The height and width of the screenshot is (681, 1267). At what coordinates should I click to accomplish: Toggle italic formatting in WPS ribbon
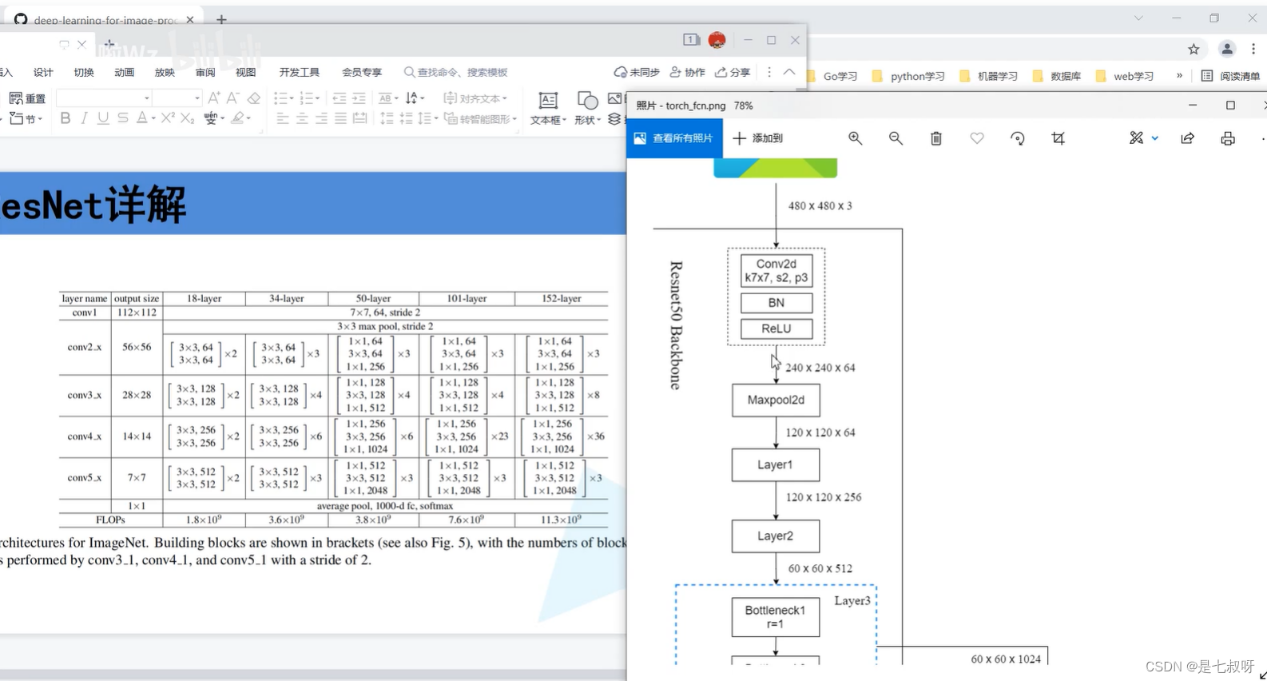coord(84,118)
